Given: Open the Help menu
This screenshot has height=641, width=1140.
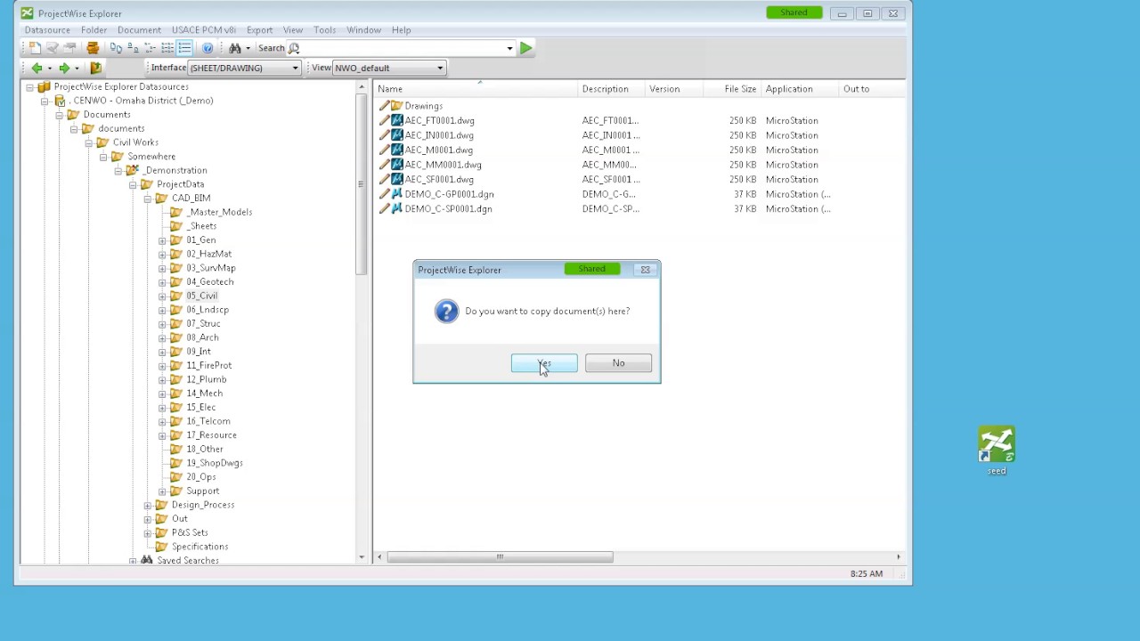Looking at the screenshot, I should click(401, 30).
